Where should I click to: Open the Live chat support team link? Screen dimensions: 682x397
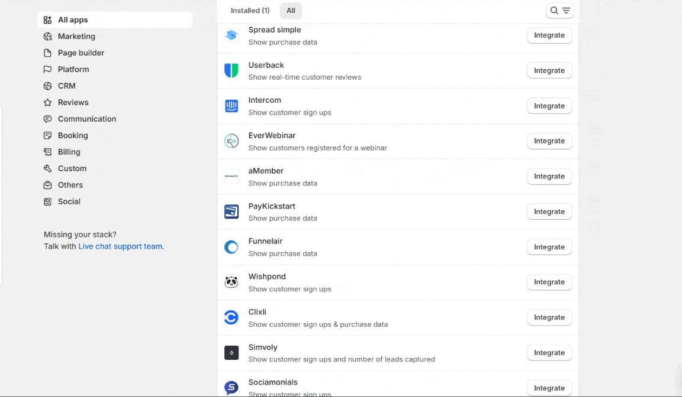point(121,246)
